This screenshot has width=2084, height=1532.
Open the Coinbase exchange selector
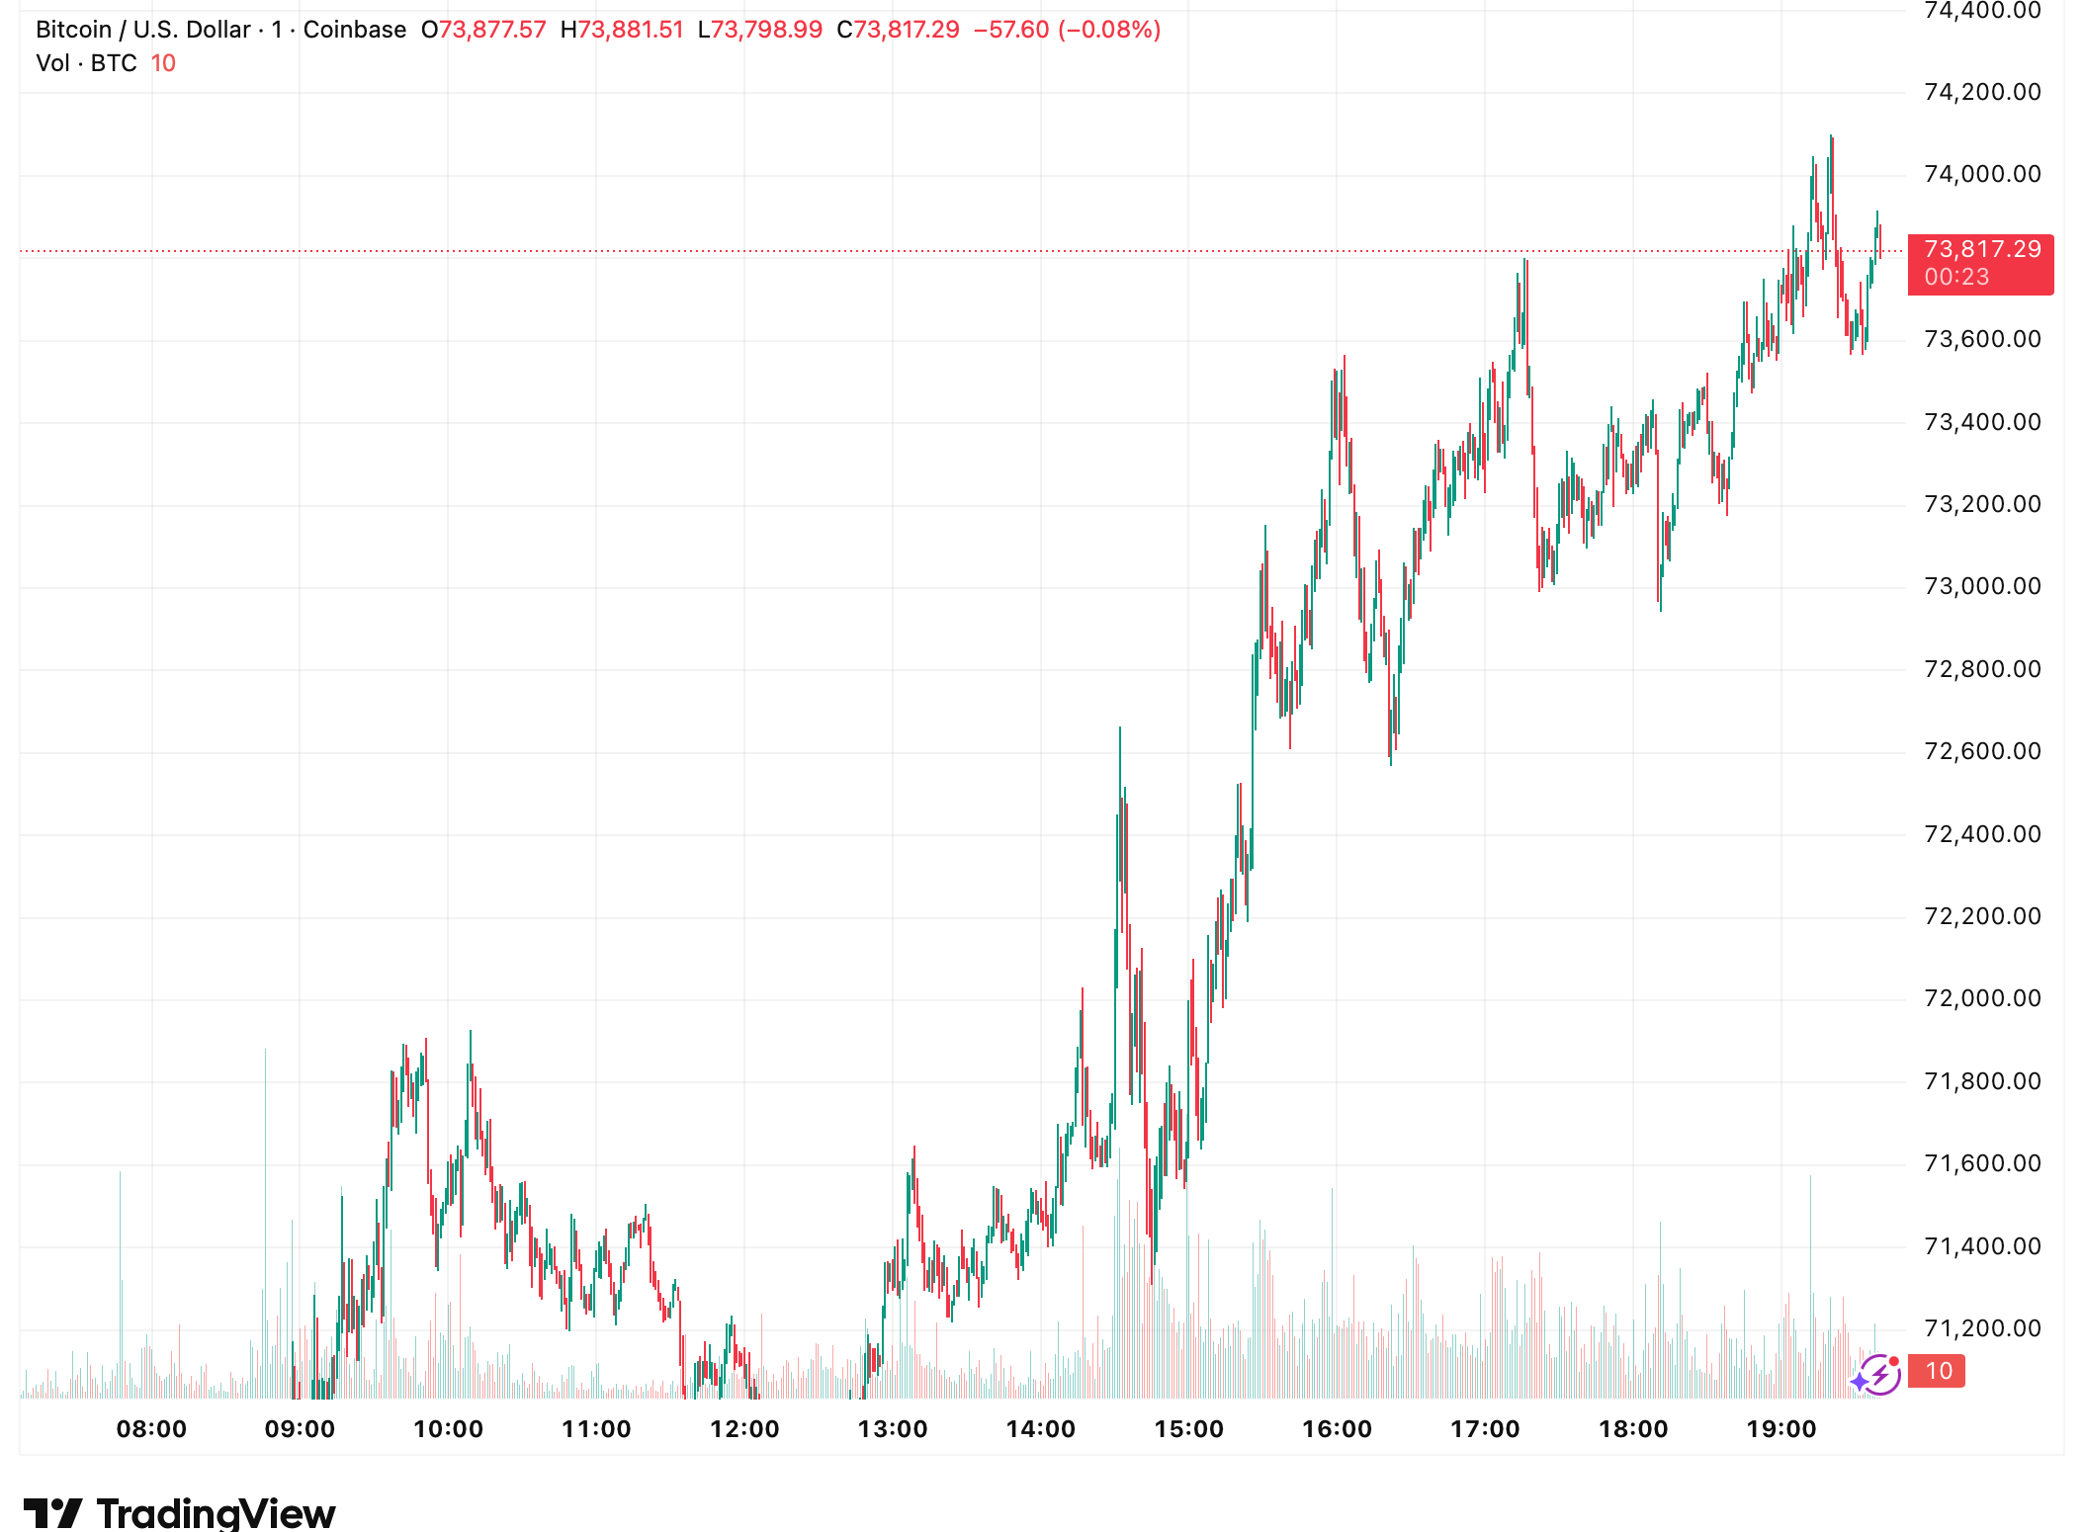[354, 29]
